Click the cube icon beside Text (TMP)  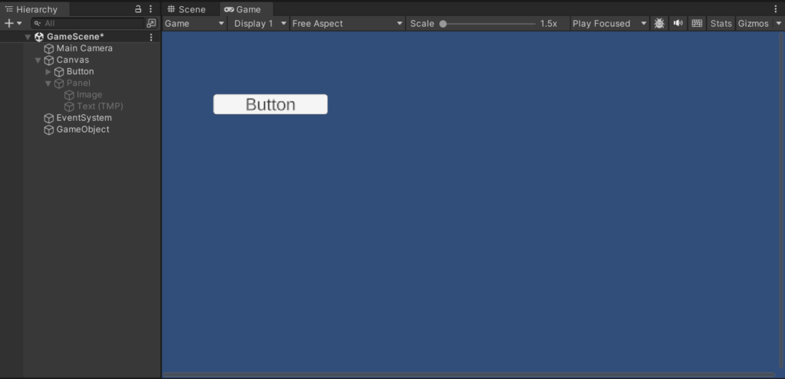[x=69, y=106]
